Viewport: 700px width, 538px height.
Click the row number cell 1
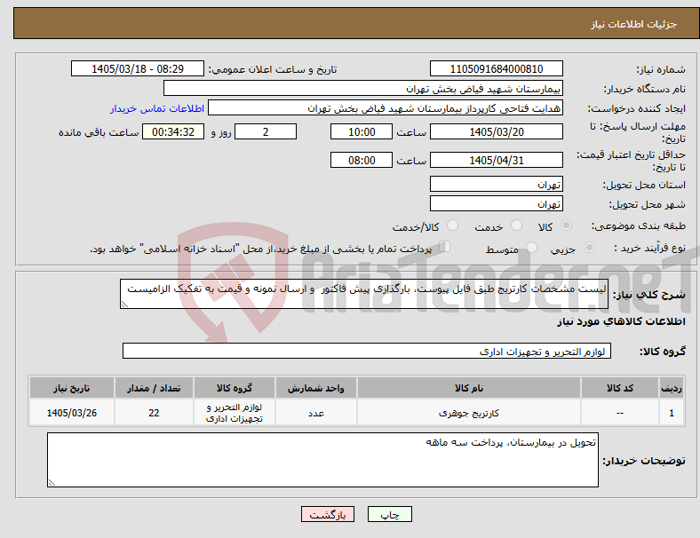pos(671,413)
